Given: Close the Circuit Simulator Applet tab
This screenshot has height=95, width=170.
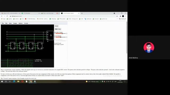Looking at the screenshot, I should (x=79, y=13).
